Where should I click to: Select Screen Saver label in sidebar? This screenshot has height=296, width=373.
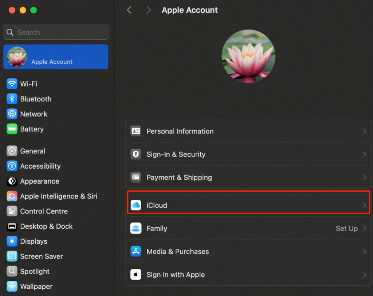click(x=42, y=257)
